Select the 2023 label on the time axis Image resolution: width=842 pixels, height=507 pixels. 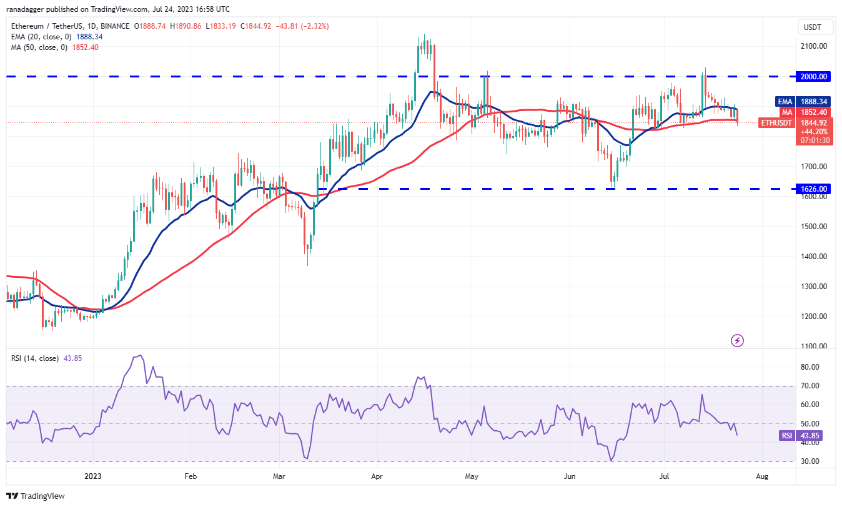pyautogui.click(x=92, y=476)
